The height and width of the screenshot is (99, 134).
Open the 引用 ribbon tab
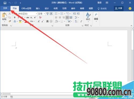[x=64, y=9]
